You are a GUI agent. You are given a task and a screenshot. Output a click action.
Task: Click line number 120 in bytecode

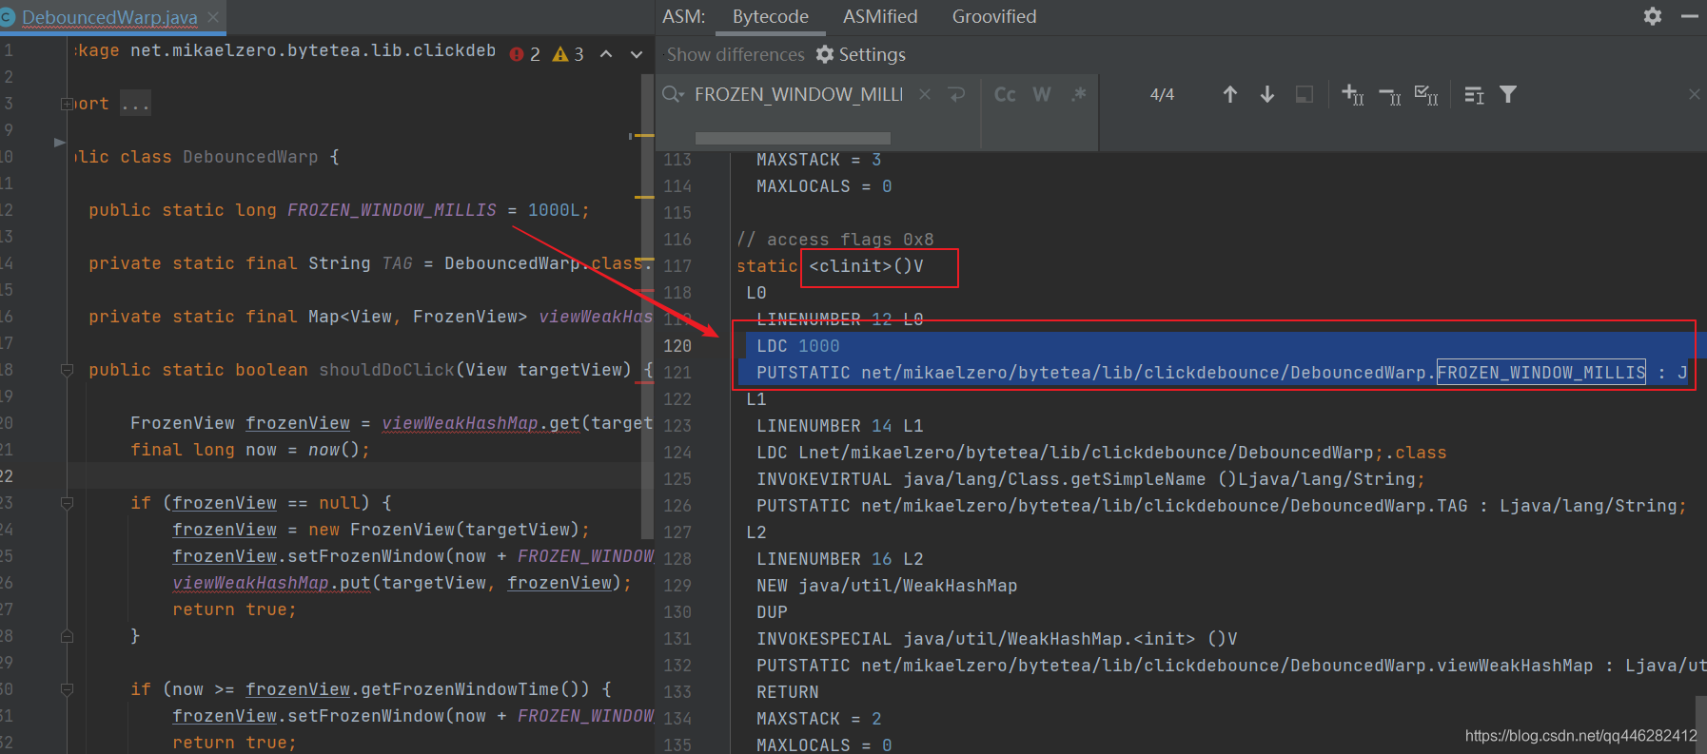(x=677, y=346)
